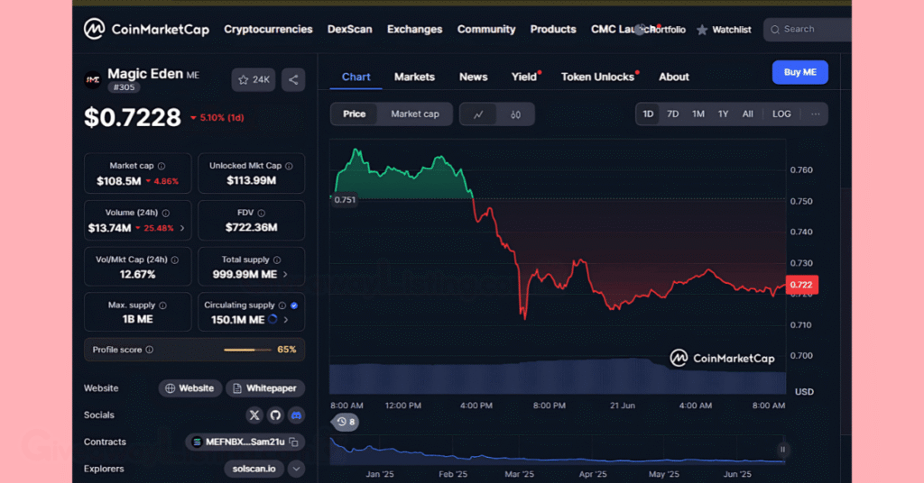Open the DexScan menu
The image size is (924, 483).
349,30
